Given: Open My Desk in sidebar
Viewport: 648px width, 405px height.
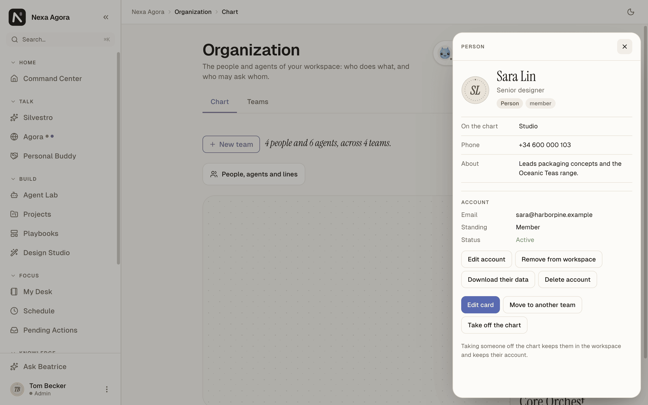Looking at the screenshot, I should tap(60, 291).
